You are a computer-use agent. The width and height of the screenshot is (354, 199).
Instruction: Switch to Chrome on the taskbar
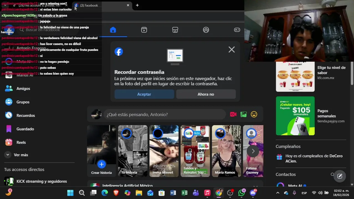coord(219,193)
